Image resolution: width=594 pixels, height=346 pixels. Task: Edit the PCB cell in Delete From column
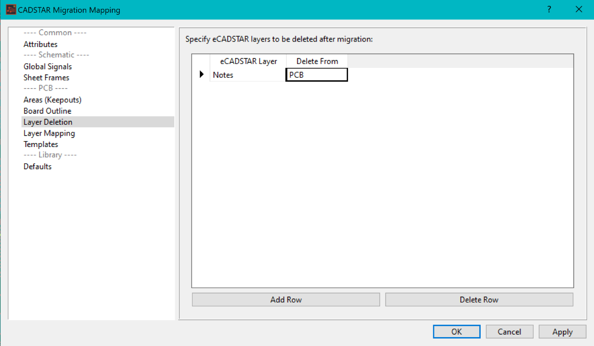(317, 75)
